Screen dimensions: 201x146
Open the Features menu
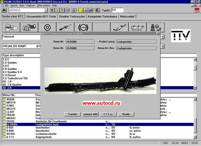pos(31,6)
